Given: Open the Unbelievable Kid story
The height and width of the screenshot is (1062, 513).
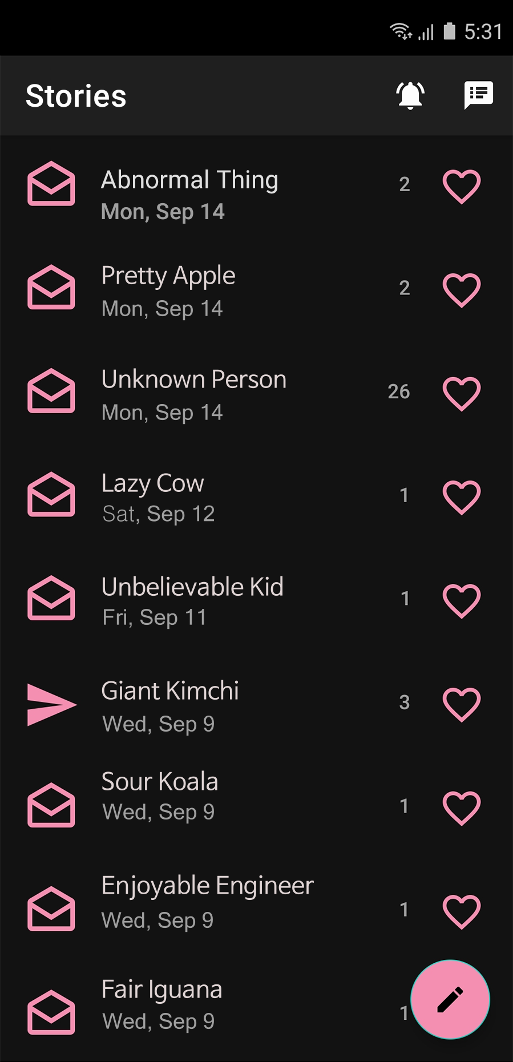Looking at the screenshot, I should 192,587.
